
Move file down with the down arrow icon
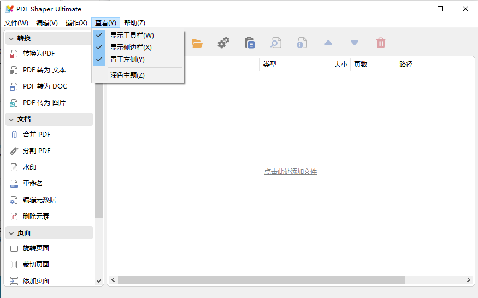[x=354, y=43]
